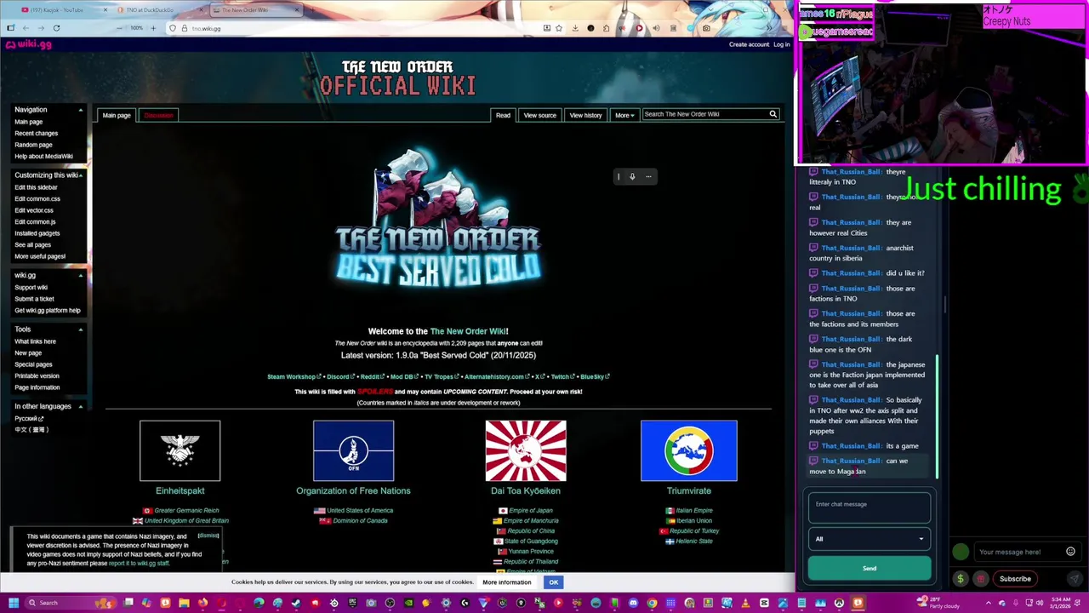
Task: Open the More dropdown menu
Action: click(624, 115)
